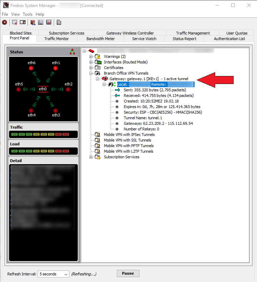Switch to the Traffic Monitor tab
This screenshot has width=257, height=282.
pos(56,39)
